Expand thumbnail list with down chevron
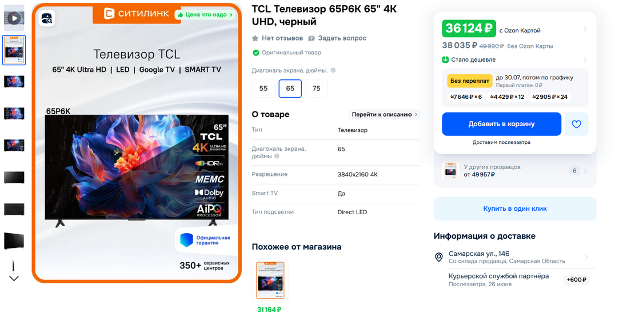This screenshot has width=623, height=313. click(x=14, y=278)
